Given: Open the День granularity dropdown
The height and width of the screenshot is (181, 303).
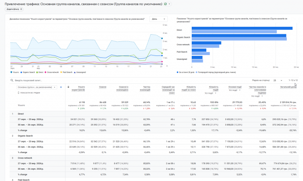Looking at the screenshot, I should point(159,19).
